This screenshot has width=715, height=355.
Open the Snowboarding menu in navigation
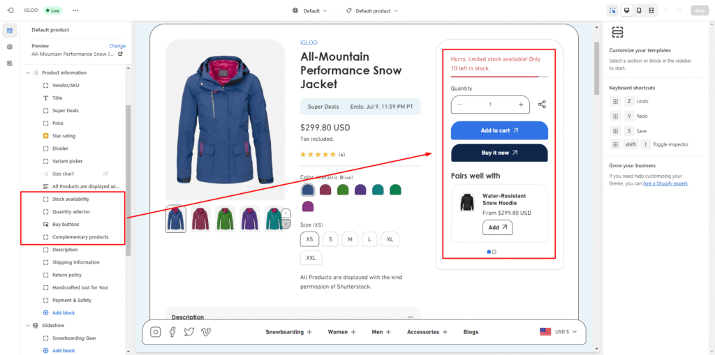(288, 332)
